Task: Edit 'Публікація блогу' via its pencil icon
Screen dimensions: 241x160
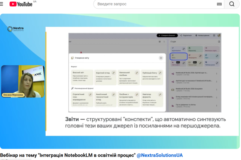Action: (160, 73)
